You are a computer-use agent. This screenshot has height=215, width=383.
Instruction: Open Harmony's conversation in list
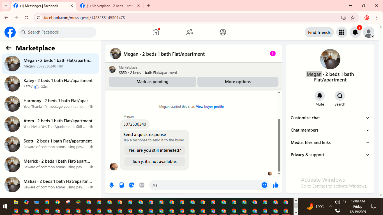[x=50, y=104]
